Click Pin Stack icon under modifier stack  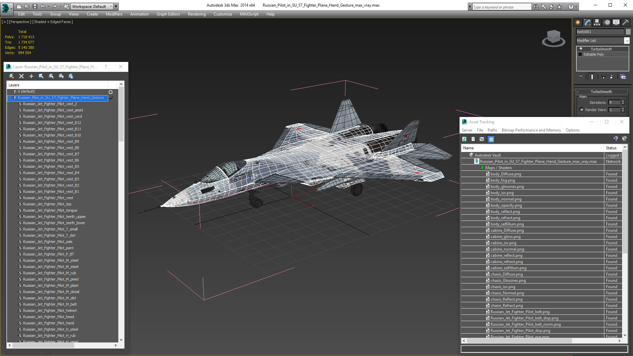pyautogui.click(x=581, y=77)
